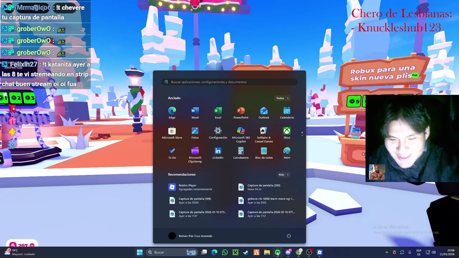This screenshot has width=459, height=258.
Task: Open Outlook pinned app
Action: coord(264,113)
